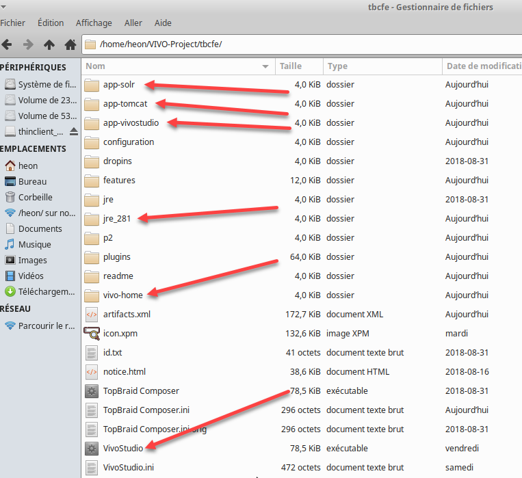This screenshot has width=522, height=478.
Task: Select the app-vivostudio folder icon
Action: 92,123
